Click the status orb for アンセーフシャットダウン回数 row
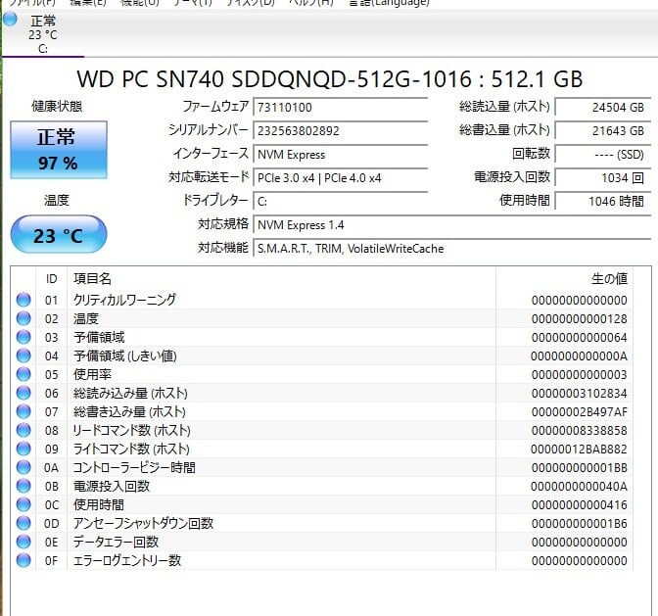 click(23, 523)
